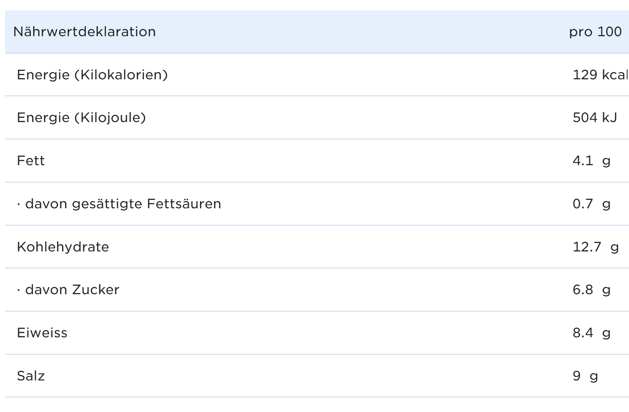This screenshot has height=412, width=629.
Task: Click the 4.1 g fat value
Action: click(x=591, y=161)
